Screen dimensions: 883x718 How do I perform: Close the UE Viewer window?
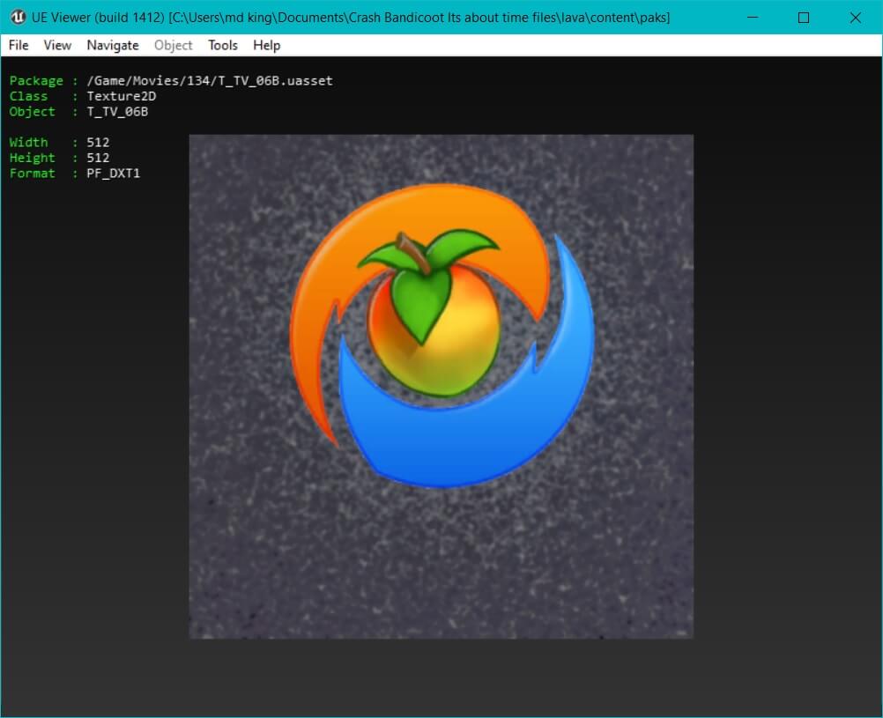click(x=855, y=18)
